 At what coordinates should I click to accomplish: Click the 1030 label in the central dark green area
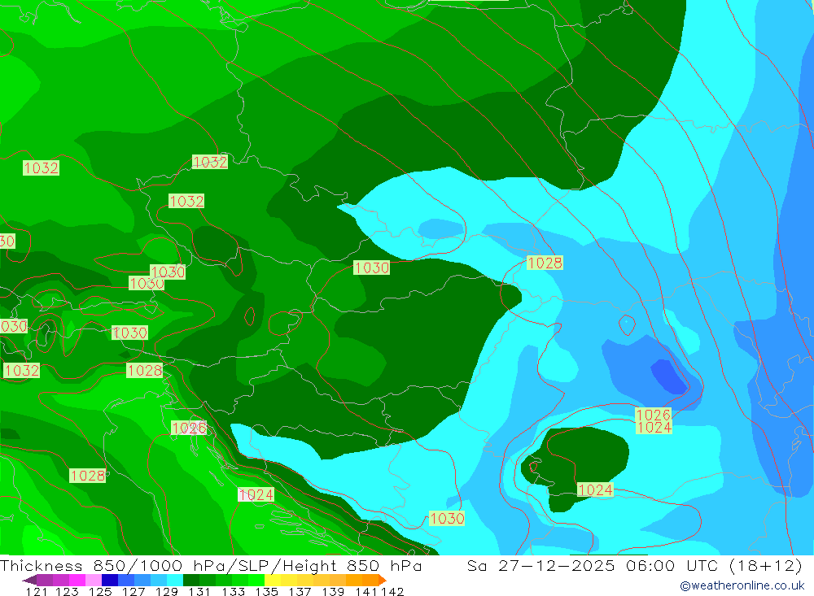[371, 268]
